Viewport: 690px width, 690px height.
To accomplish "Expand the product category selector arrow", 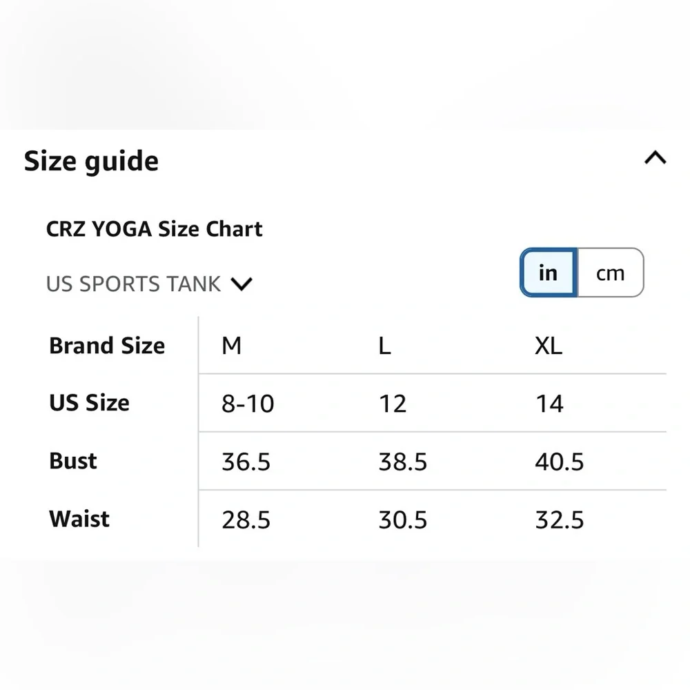I will [241, 284].
